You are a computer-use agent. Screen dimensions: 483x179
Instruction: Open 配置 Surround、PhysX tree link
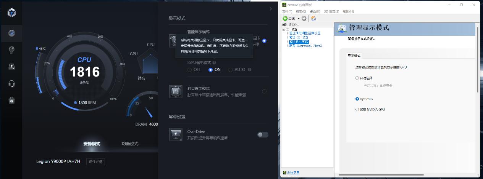point(305,46)
